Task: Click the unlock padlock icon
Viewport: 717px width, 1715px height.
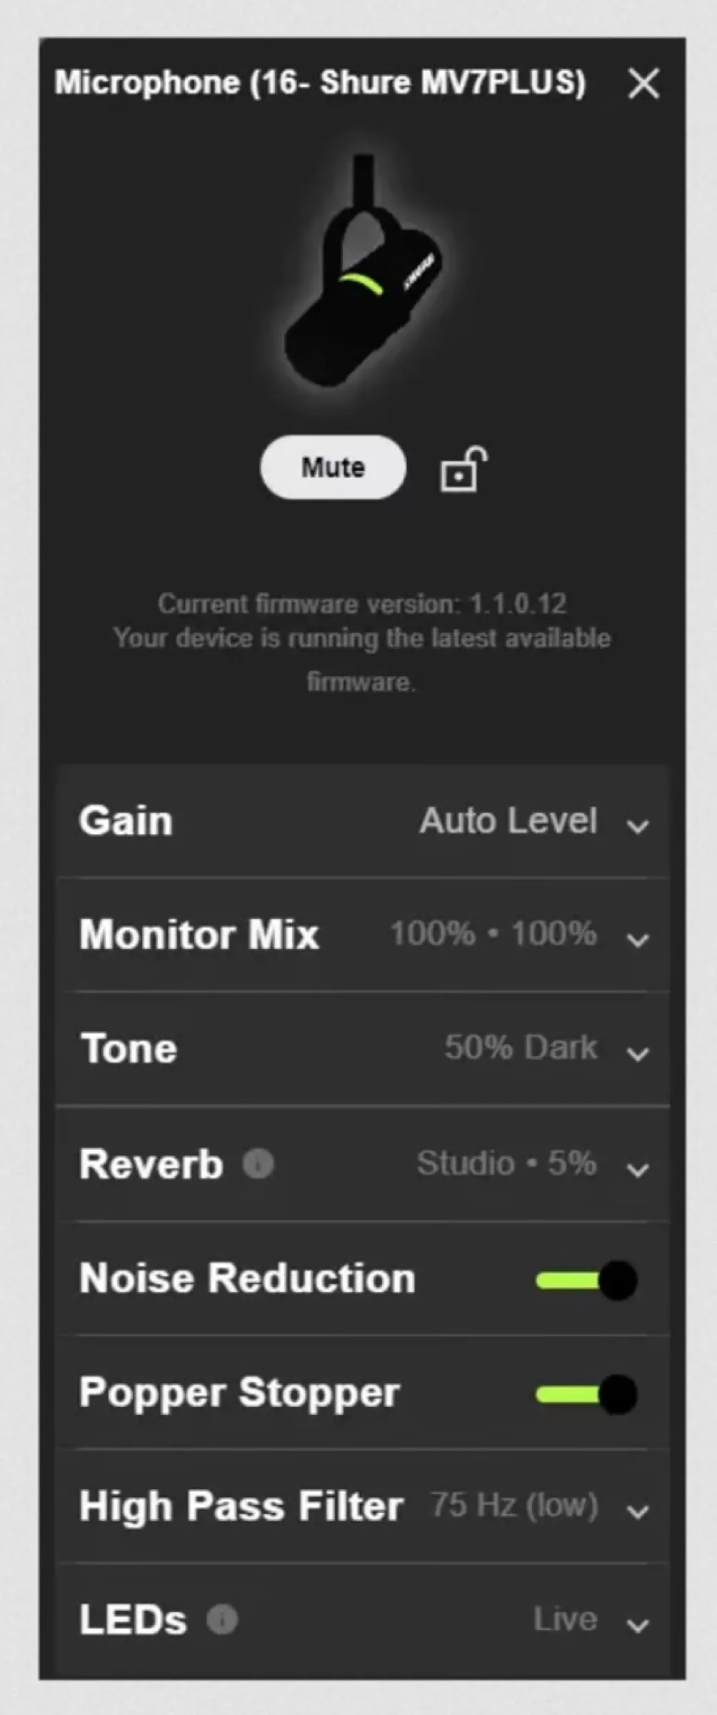Action: (463, 469)
